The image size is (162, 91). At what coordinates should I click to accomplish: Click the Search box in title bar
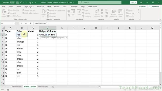(x=99, y=2)
